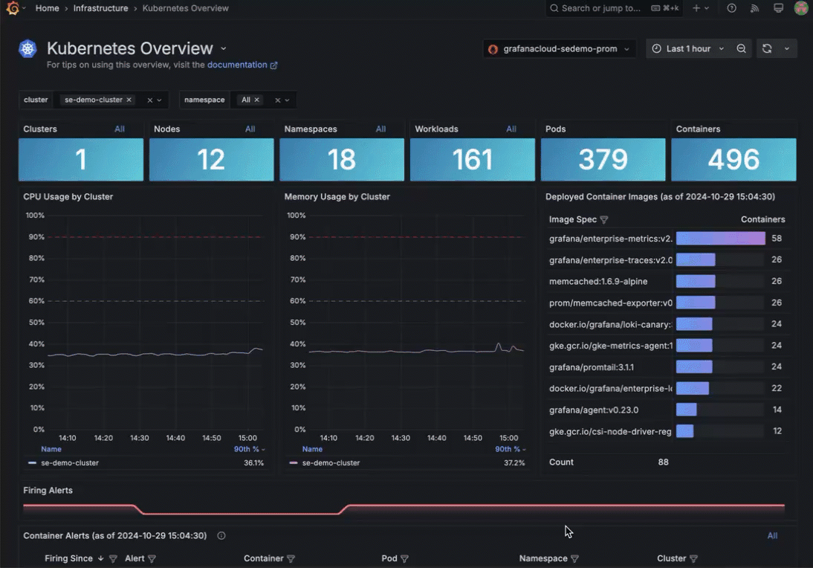813x568 pixels.
Task: Open refresh interval dropdown arrow
Action: click(786, 49)
